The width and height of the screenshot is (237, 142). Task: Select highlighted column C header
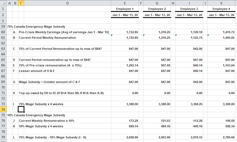(21, 3)
